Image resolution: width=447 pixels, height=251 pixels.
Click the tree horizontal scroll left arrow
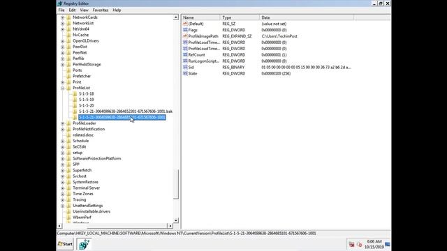coord(59,226)
